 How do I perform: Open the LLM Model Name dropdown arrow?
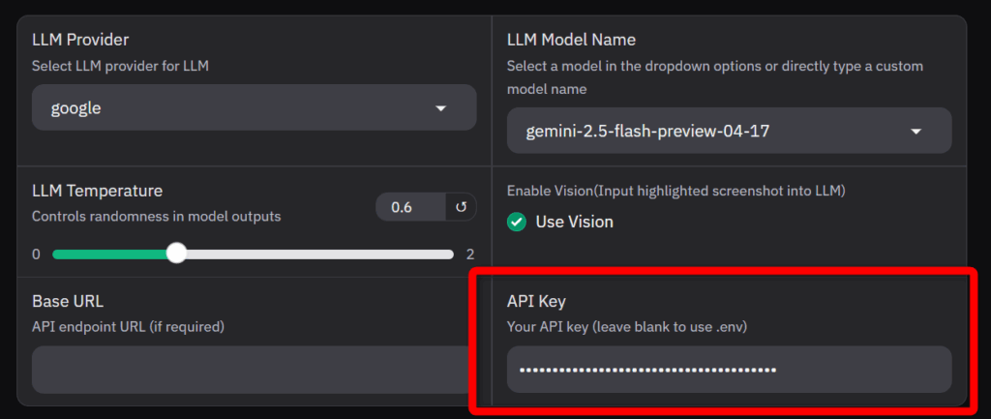[x=916, y=132]
